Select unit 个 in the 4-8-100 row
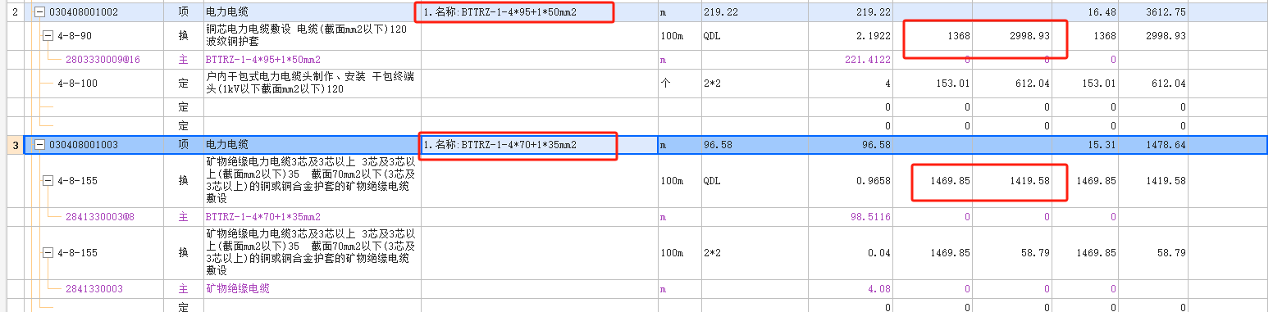The image size is (1273, 312). [664, 84]
